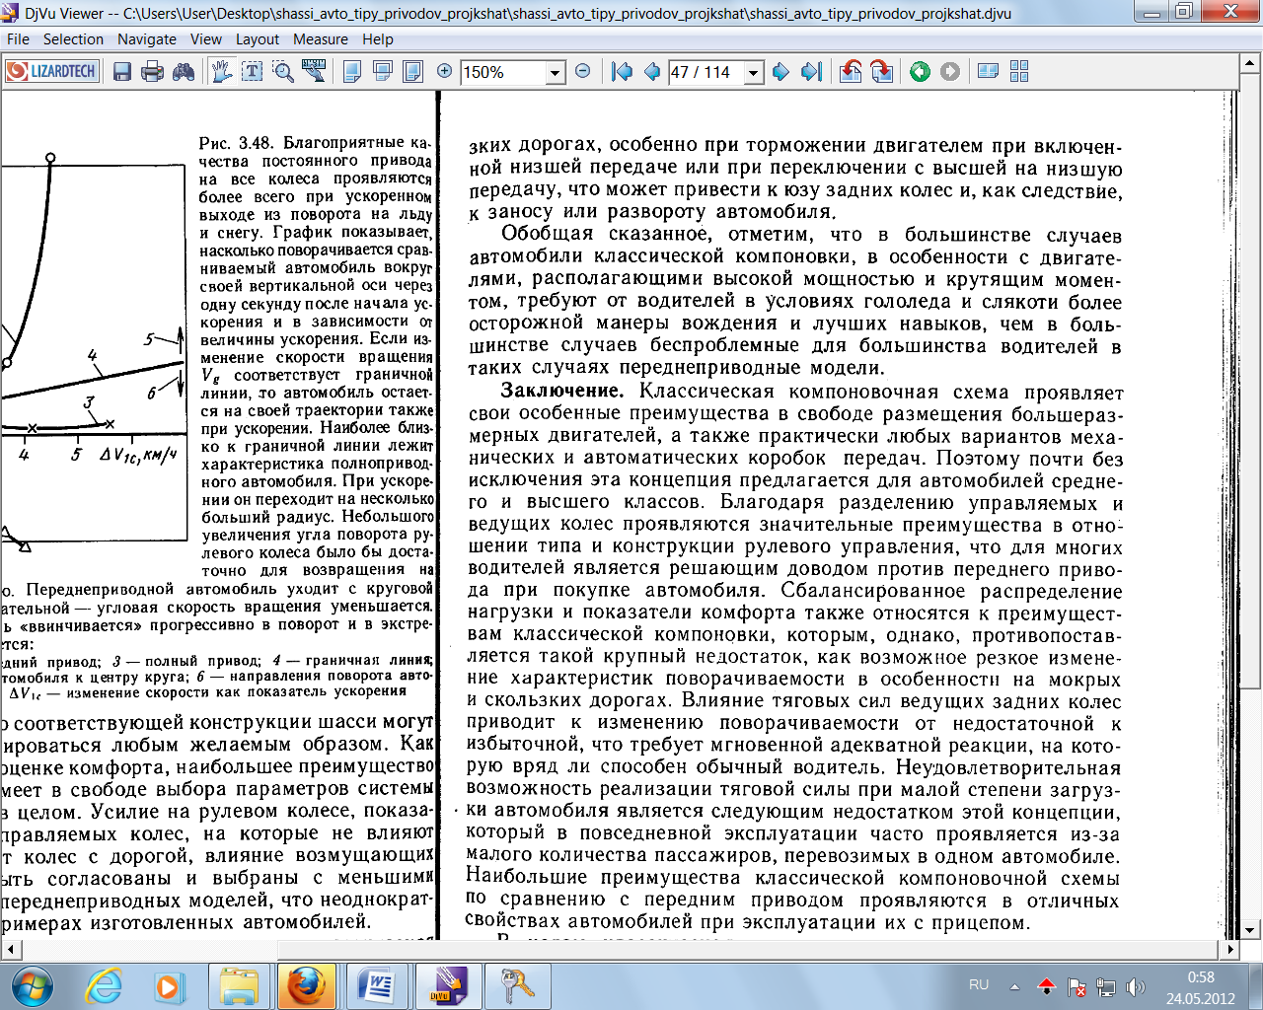Click the LizardTech logo button

coord(51,71)
